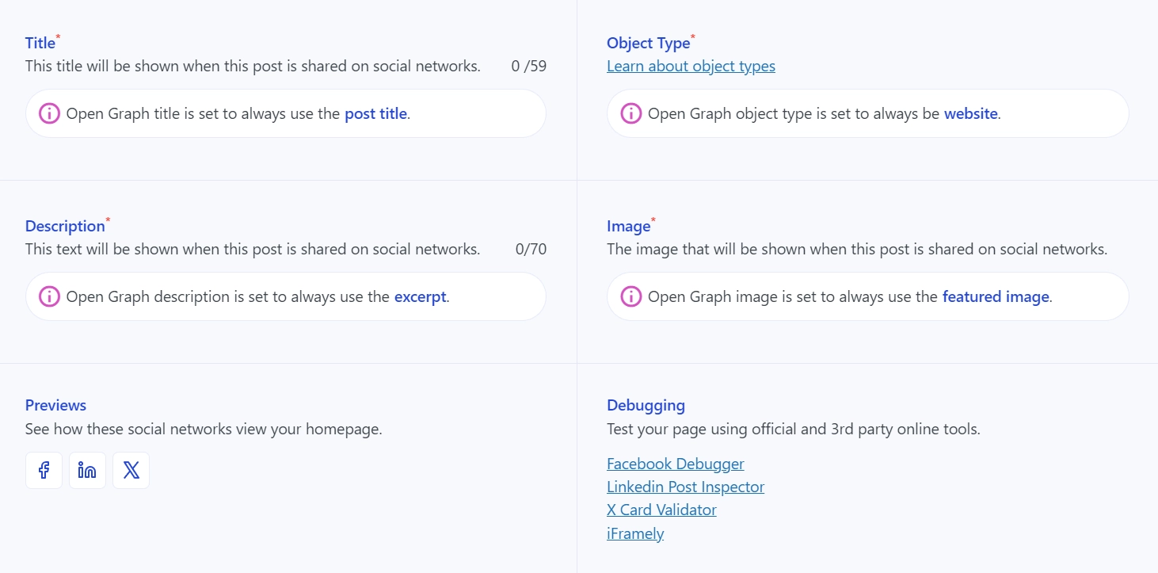
Task: Open the X Card Validator
Action: pos(661,509)
